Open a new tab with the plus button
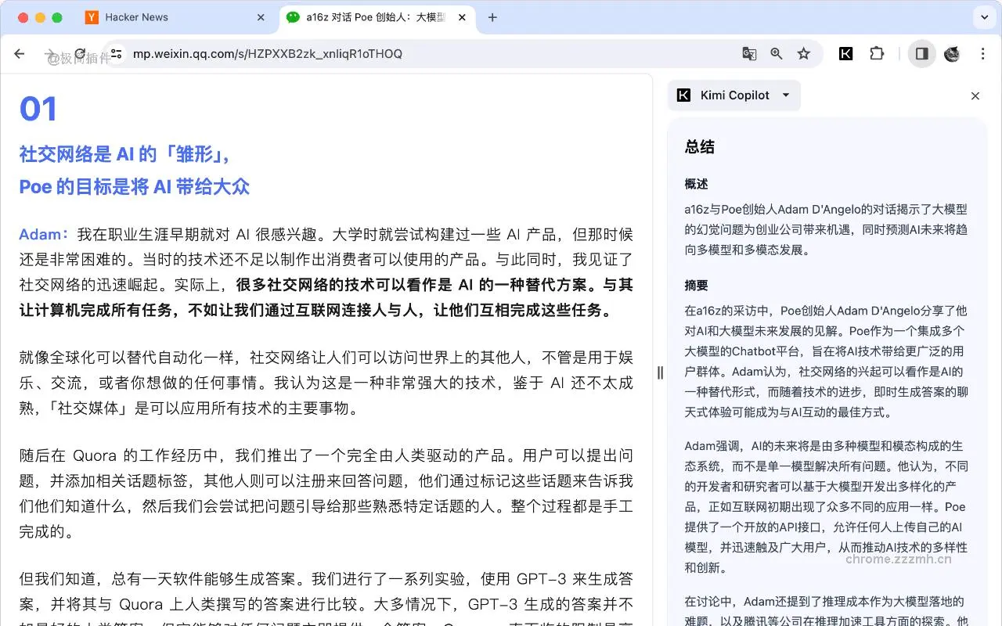This screenshot has width=1002, height=626. click(x=492, y=16)
